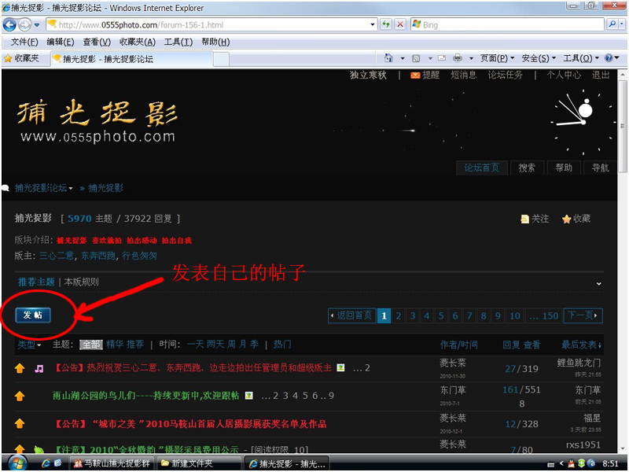
Task: Click the 下一页 next page button
Action: [x=583, y=315]
